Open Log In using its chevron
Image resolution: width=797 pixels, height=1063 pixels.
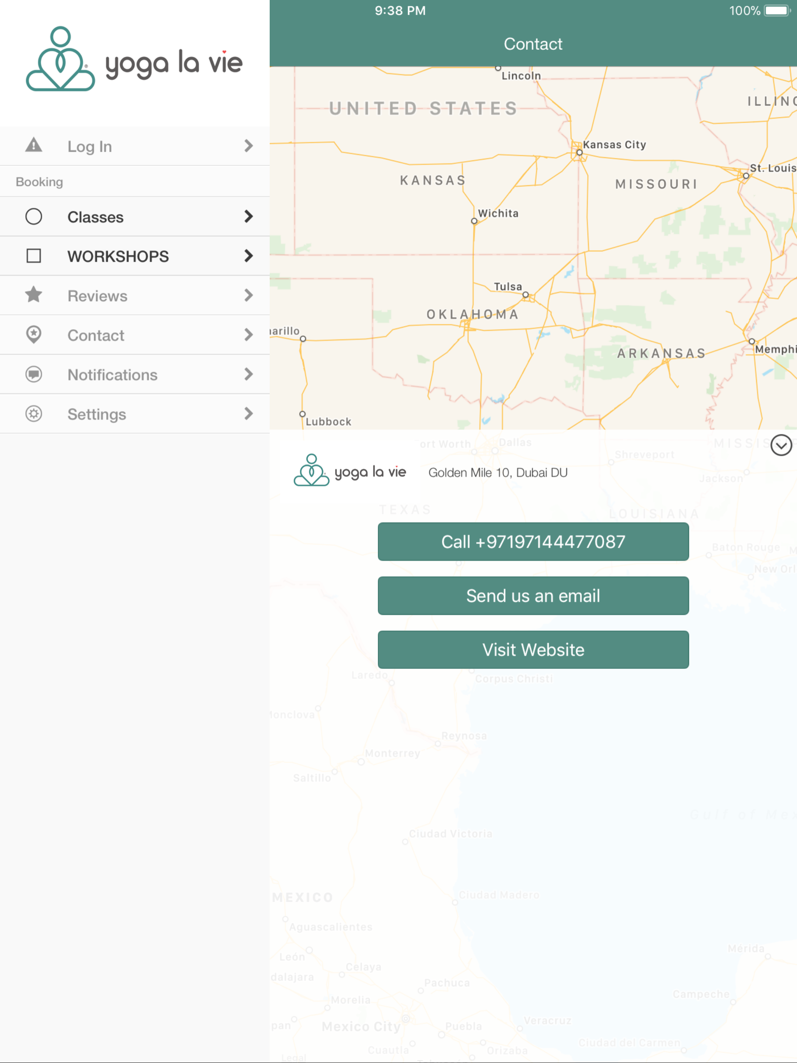[x=249, y=146]
